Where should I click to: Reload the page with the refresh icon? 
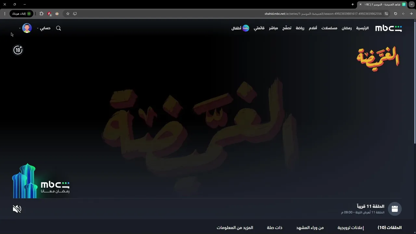coord(396,14)
